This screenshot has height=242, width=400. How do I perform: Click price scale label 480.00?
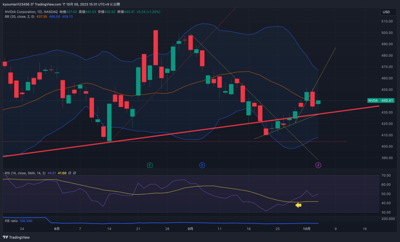tap(387, 56)
